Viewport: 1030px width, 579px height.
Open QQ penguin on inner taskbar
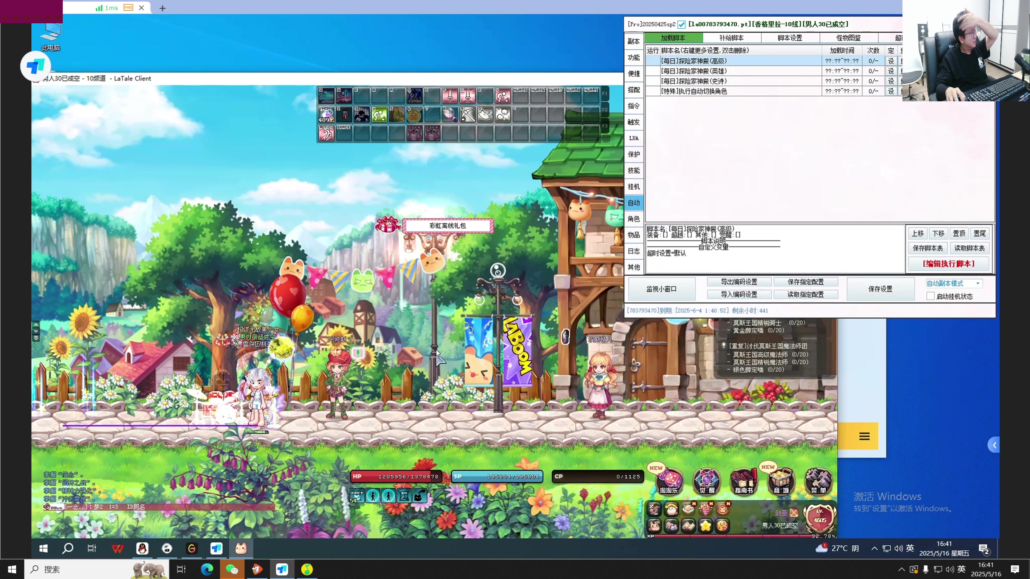(142, 548)
